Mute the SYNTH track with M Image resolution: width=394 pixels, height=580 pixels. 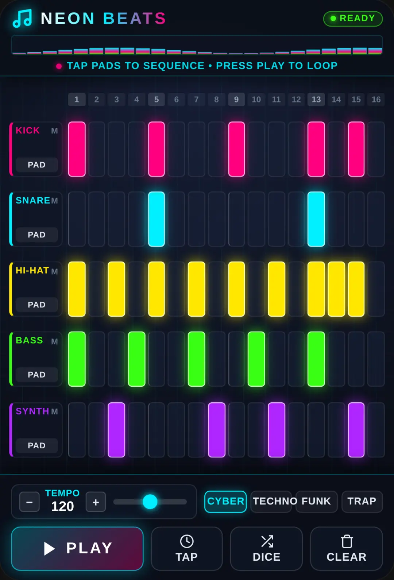[x=54, y=411]
